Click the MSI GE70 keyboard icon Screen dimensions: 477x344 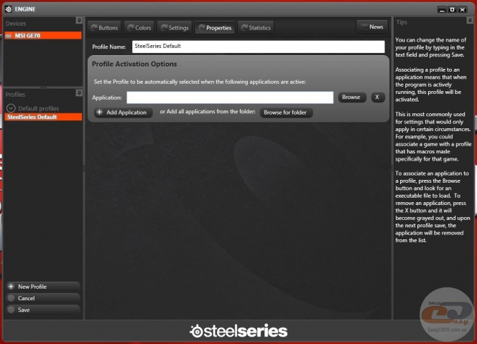[x=9, y=36]
